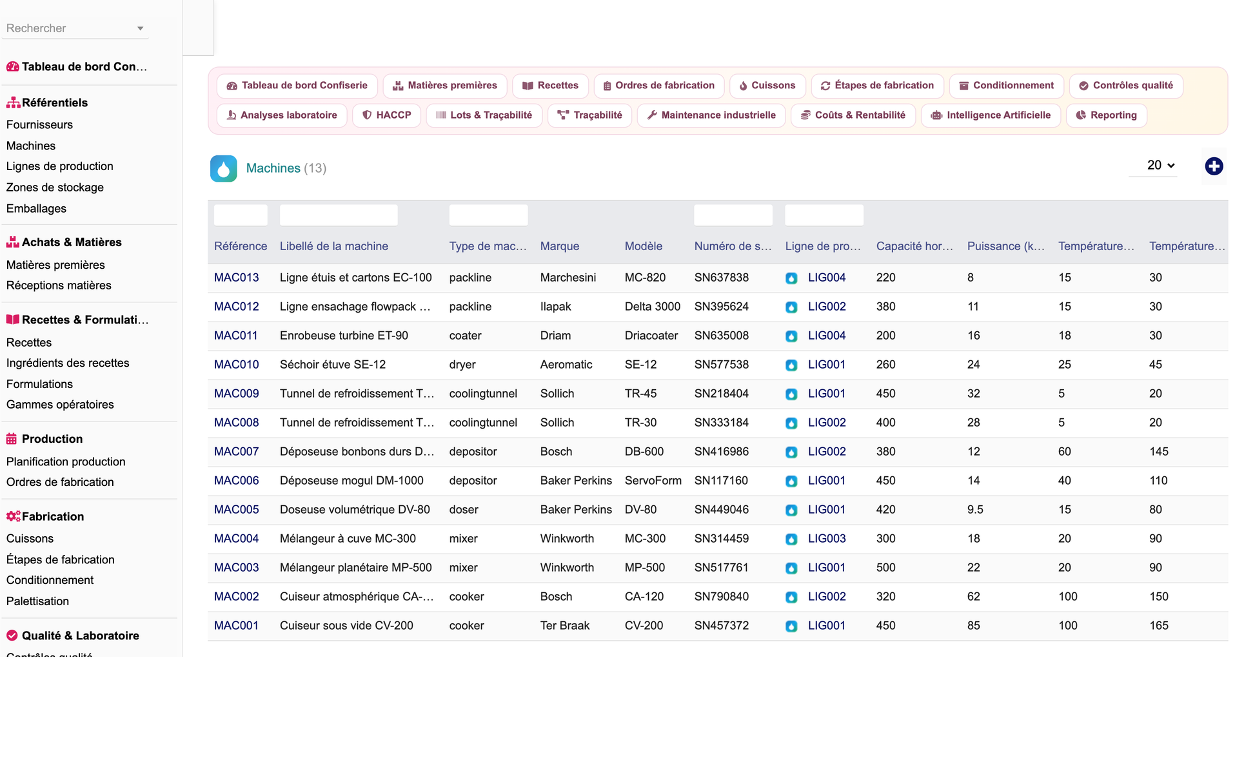
Task: Click the robot icon in Intelligence Artificielle
Action: tap(936, 115)
